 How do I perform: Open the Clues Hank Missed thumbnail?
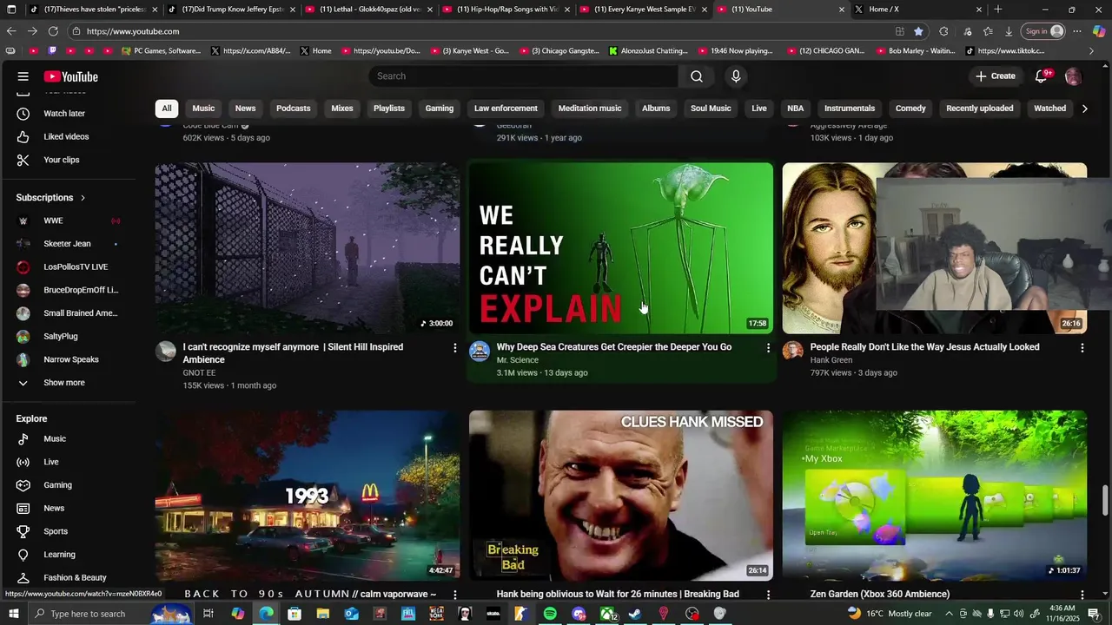621,496
